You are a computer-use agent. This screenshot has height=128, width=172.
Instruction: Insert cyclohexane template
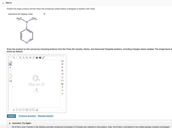pyautogui.click(x=23, y=110)
